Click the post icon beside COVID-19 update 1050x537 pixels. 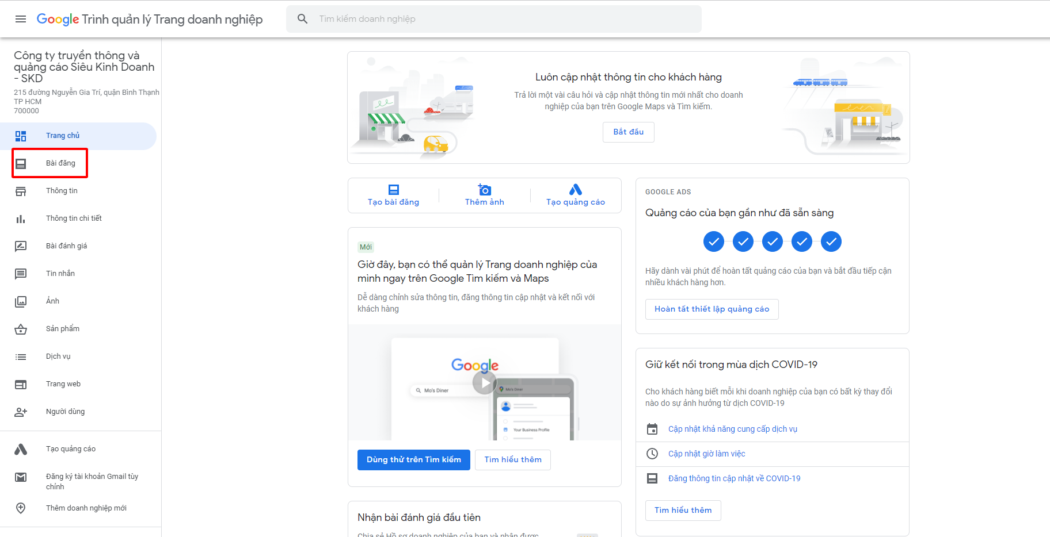click(x=652, y=479)
